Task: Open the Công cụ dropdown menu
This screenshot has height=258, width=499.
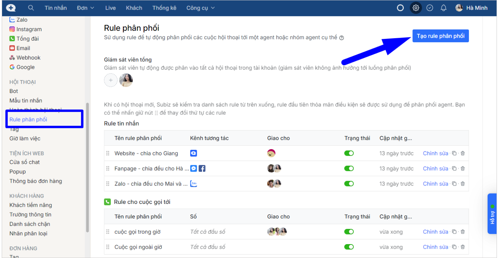Action: click(x=200, y=8)
